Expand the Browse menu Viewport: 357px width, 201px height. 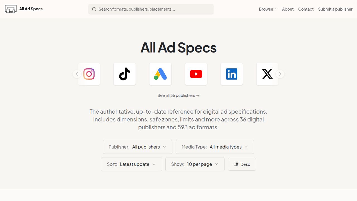tap(268, 9)
